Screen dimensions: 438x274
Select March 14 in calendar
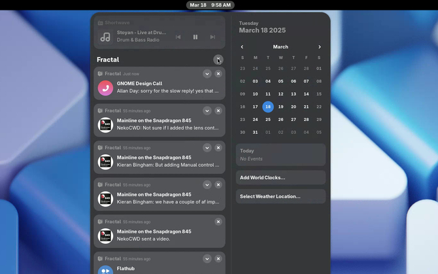coord(306,94)
